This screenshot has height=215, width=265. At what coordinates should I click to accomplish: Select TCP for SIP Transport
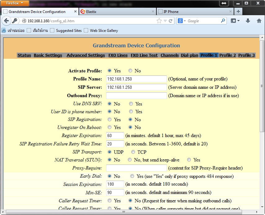[x=133, y=152]
